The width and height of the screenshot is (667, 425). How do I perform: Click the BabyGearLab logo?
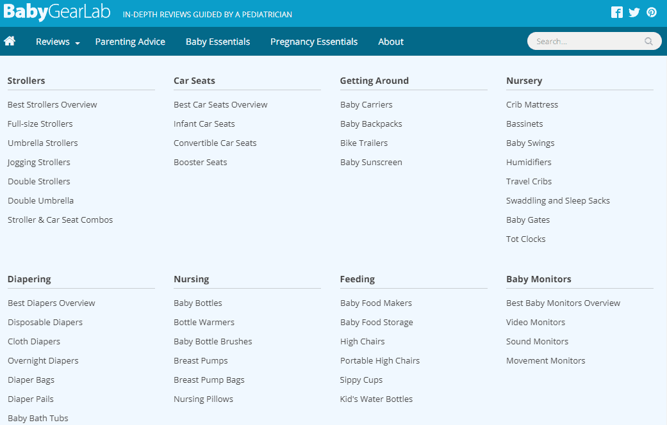[57, 12]
